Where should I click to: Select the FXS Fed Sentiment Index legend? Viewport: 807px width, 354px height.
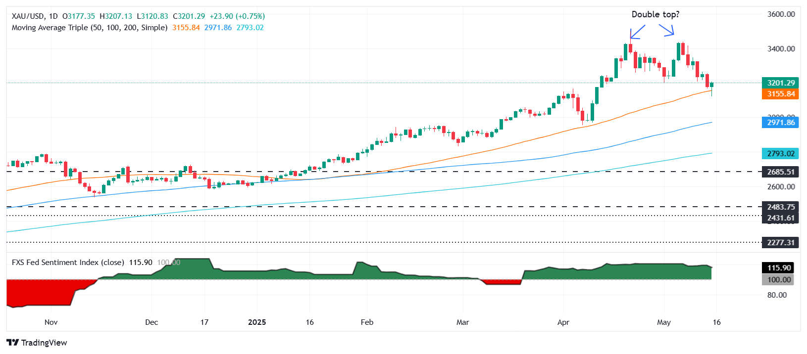[68, 263]
